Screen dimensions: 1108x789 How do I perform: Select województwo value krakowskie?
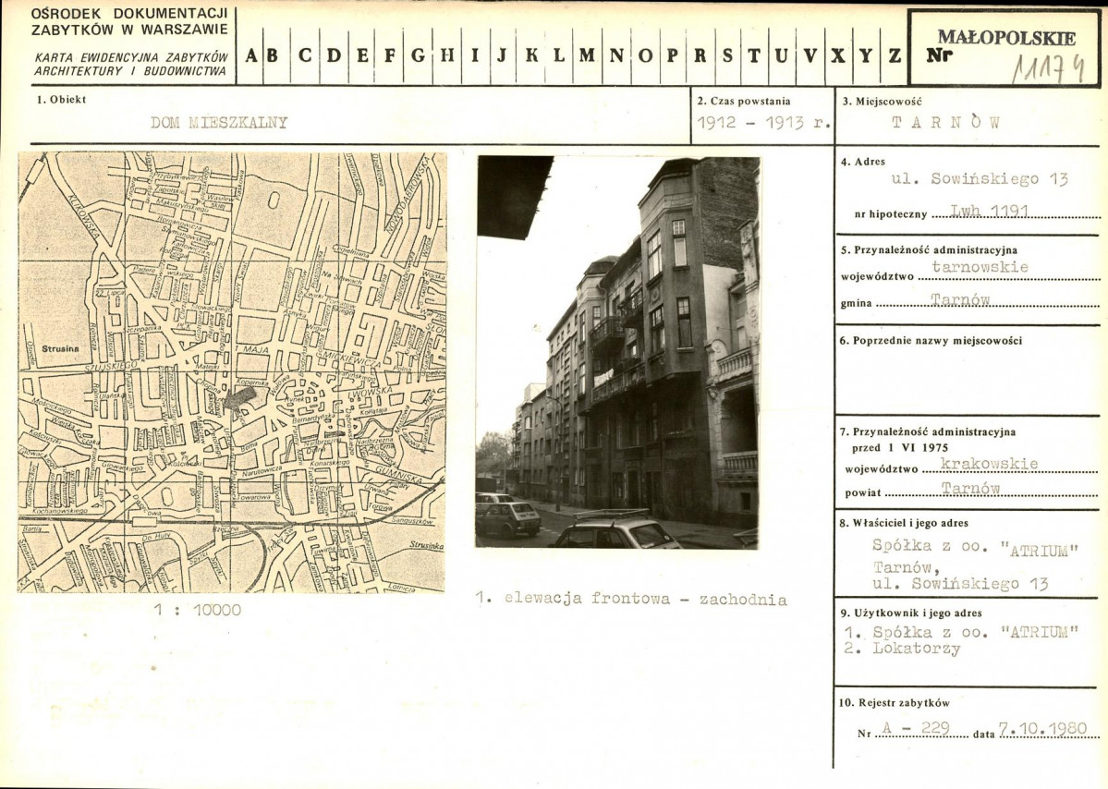click(990, 464)
